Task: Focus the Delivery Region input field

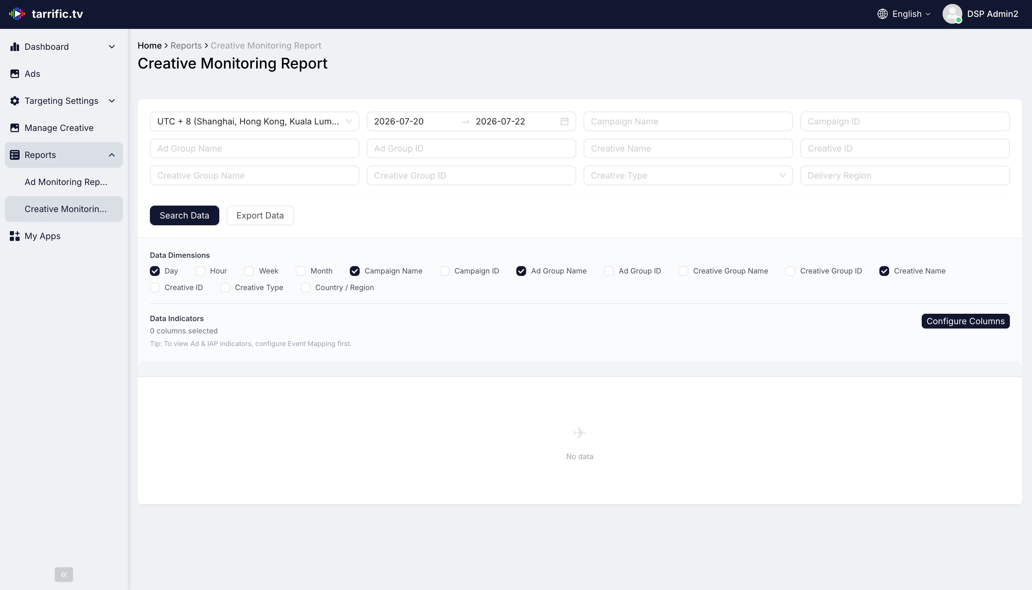Action: pos(905,175)
